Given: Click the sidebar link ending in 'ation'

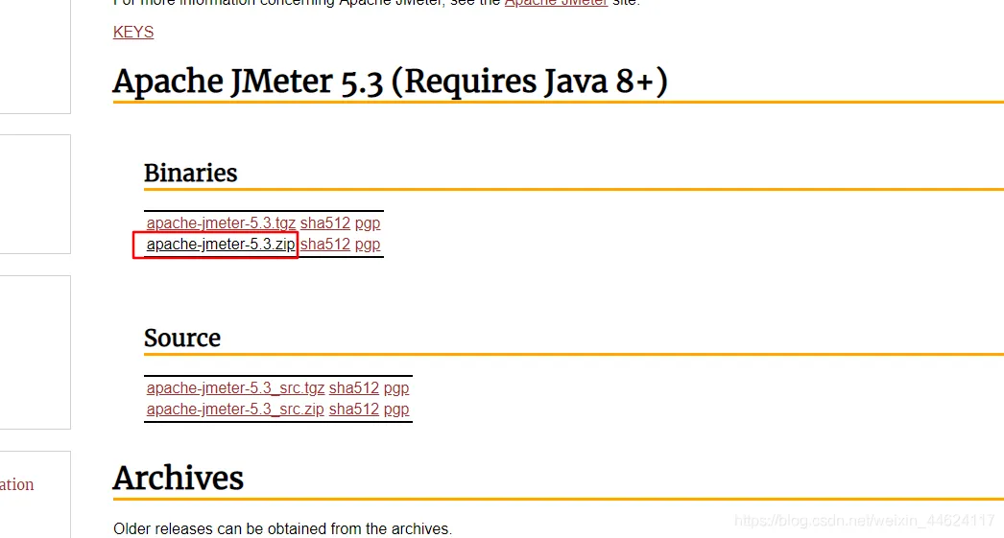Looking at the screenshot, I should [16, 484].
